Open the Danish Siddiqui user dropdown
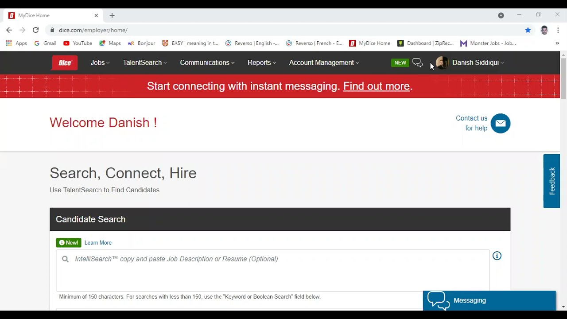The height and width of the screenshot is (319, 567). pos(478,63)
